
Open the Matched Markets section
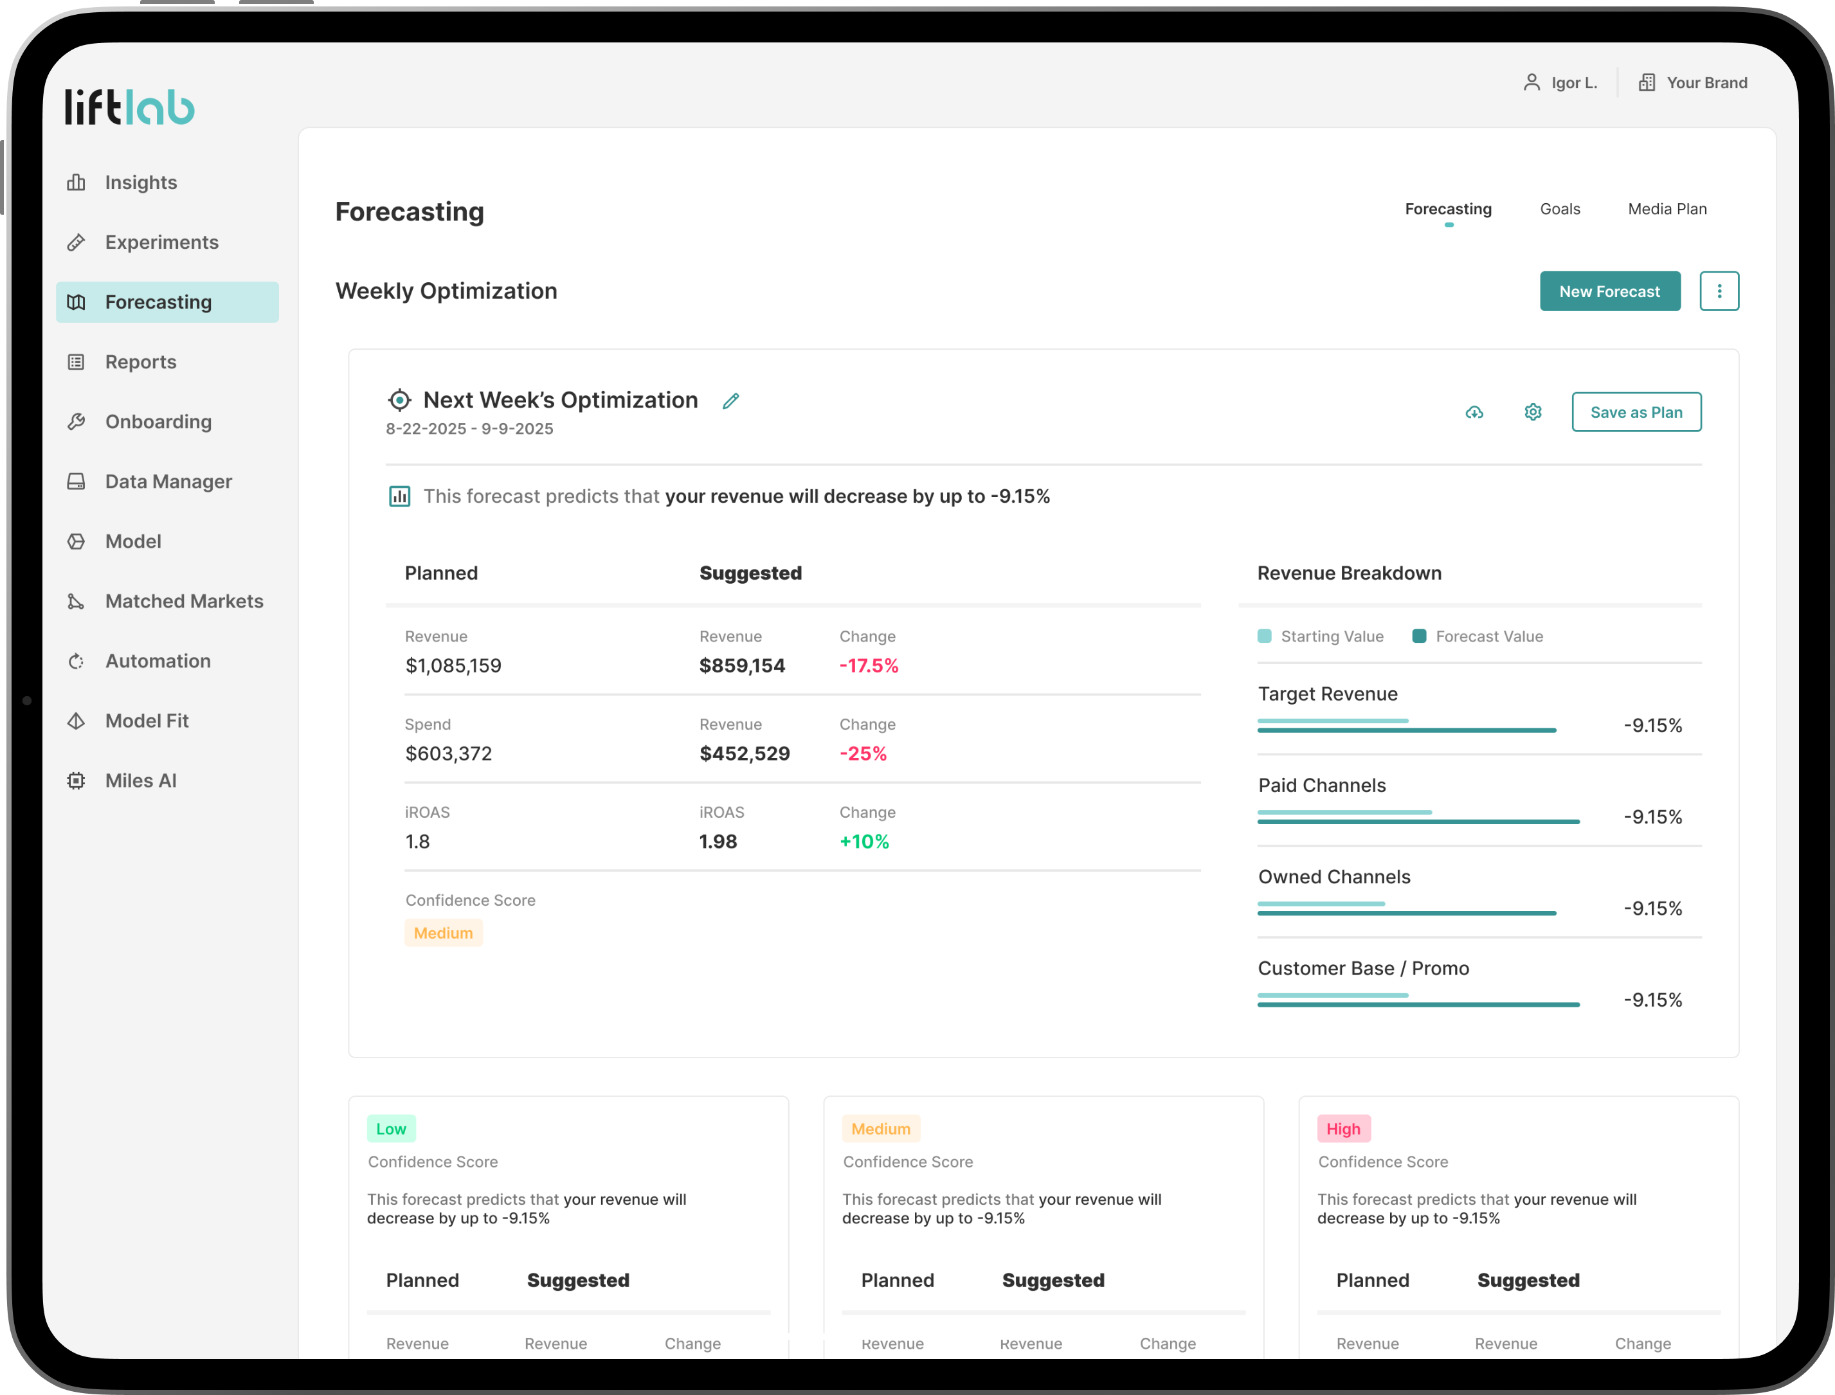183,601
